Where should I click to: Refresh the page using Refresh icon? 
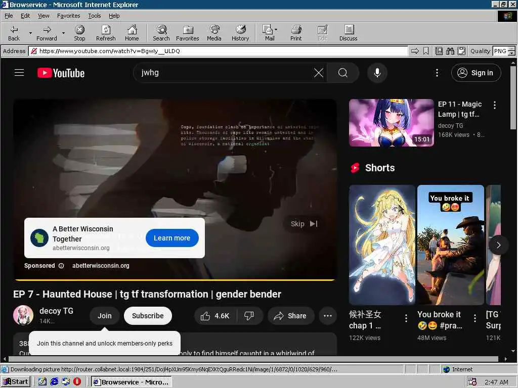[x=106, y=33]
